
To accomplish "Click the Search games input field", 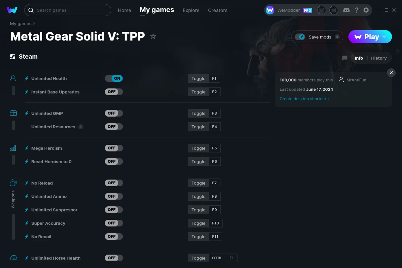I will [67, 10].
